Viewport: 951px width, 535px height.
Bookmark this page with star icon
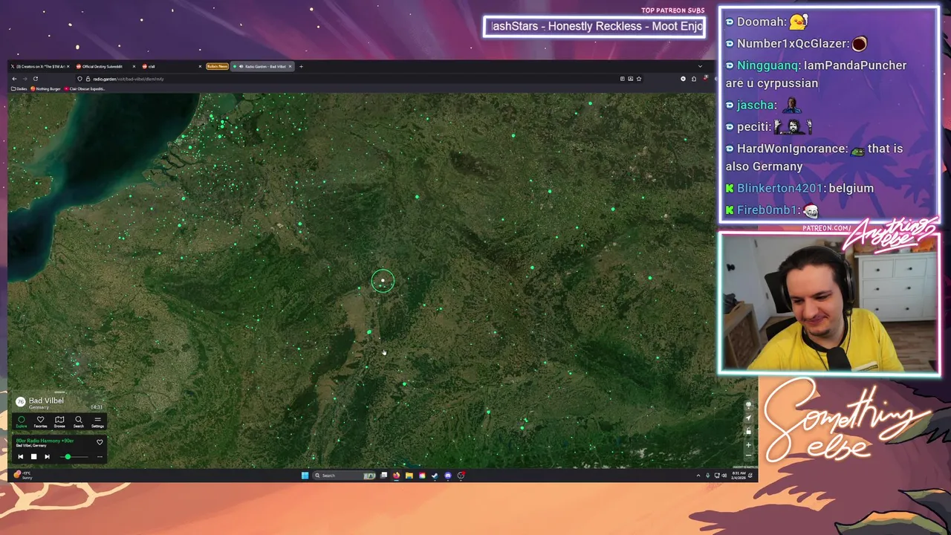[639, 79]
